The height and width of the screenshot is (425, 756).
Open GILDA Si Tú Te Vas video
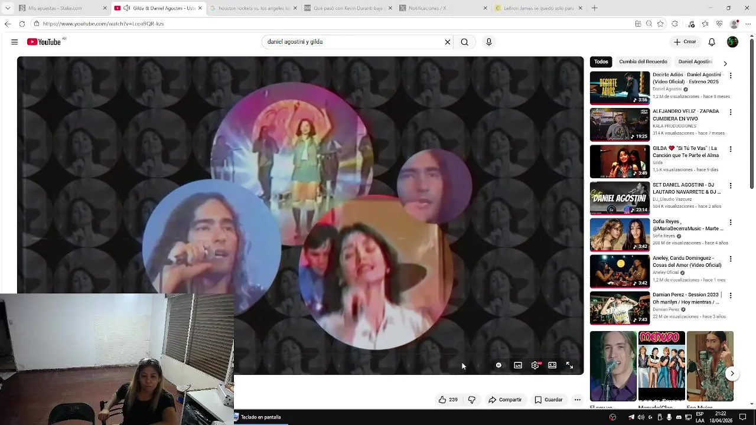coord(620,161)
